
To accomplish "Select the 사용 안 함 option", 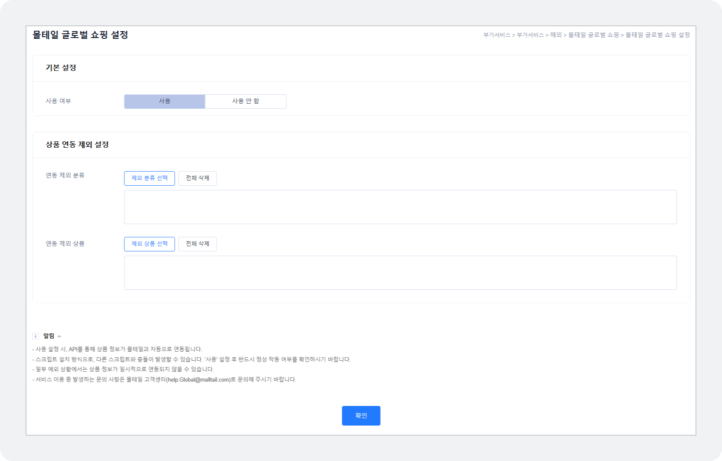I will tap(245, 102).
